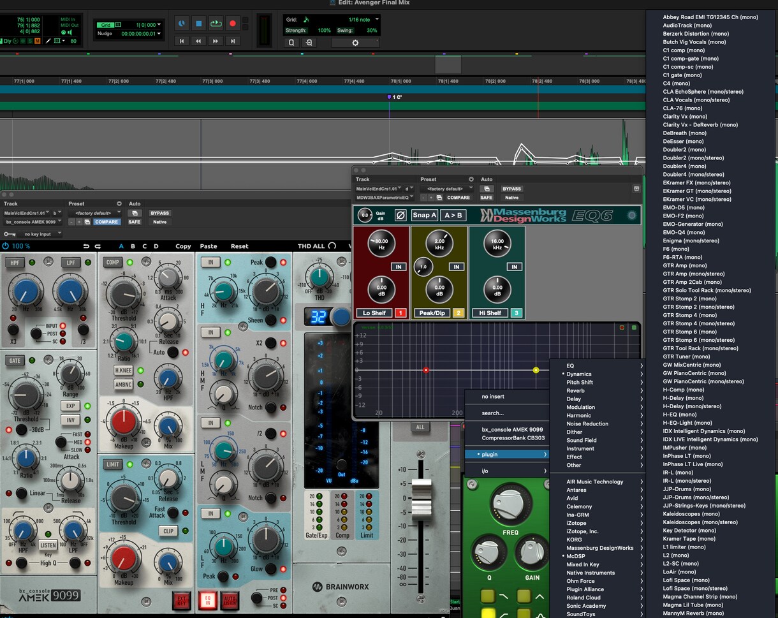Screen dimensions: 778x618
Task: Toggle the Peak/Dip IN button in EQ6
Action: pyautogui.click(x=456, y=267)
